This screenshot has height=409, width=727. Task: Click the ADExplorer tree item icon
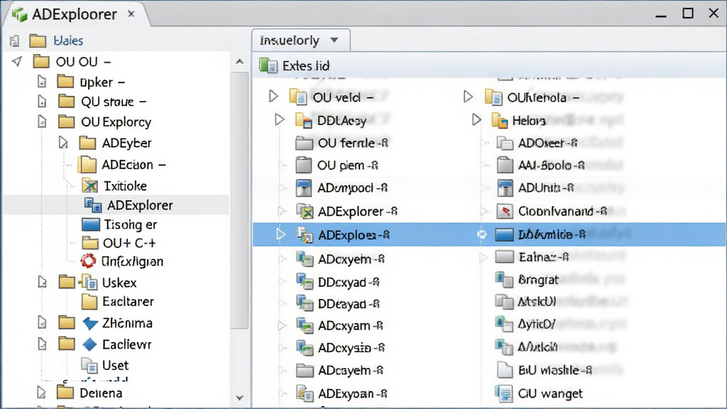point(93,204)
